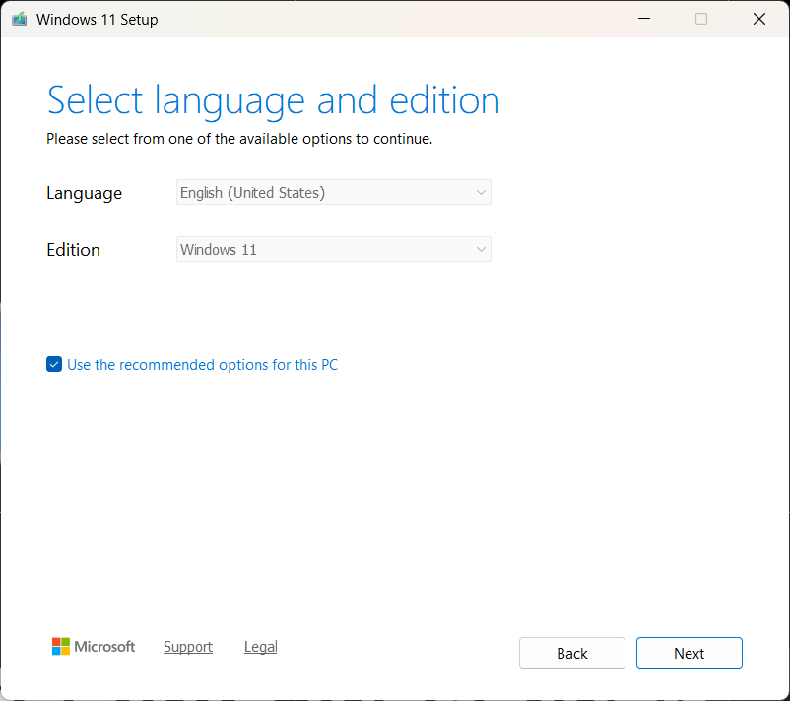
Task: Click the Windows 11 Setup title bar icon
Action: 19,19
